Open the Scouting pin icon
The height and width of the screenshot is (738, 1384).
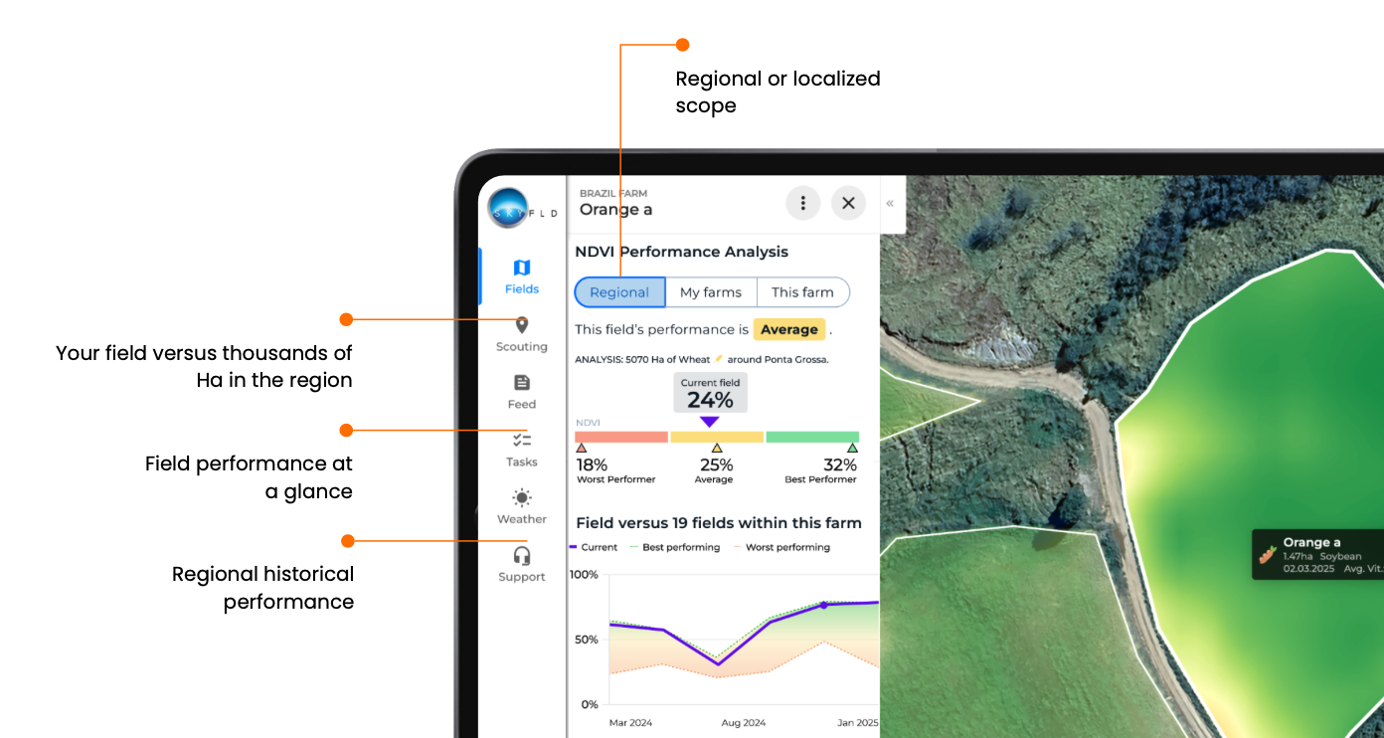click(522, 325)
